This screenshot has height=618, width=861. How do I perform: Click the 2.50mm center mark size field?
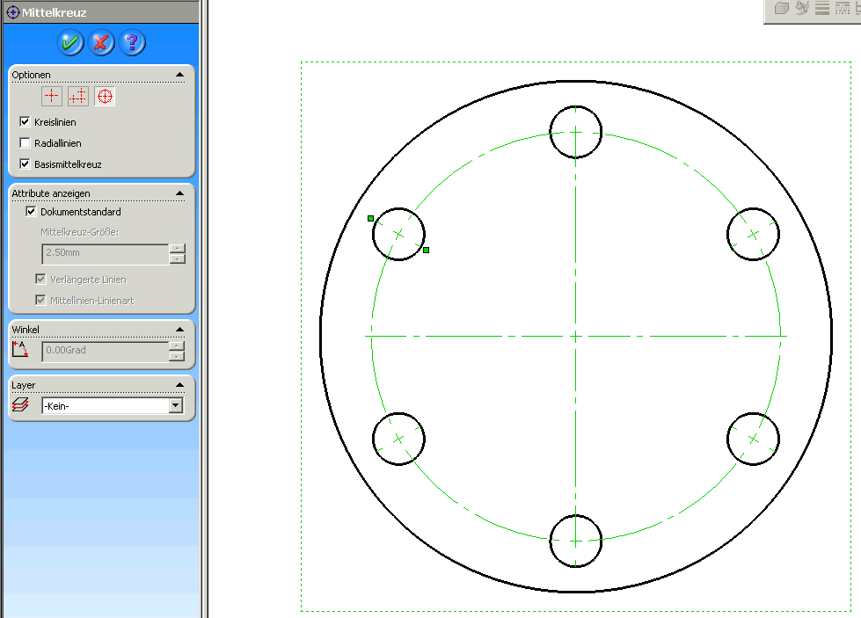tap(105, 253)
